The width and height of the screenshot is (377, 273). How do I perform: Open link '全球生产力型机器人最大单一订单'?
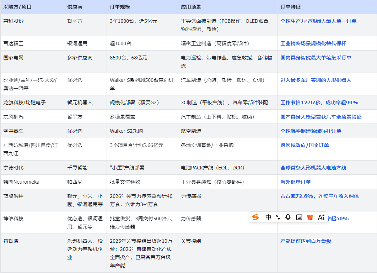click(x=318, y=21)
